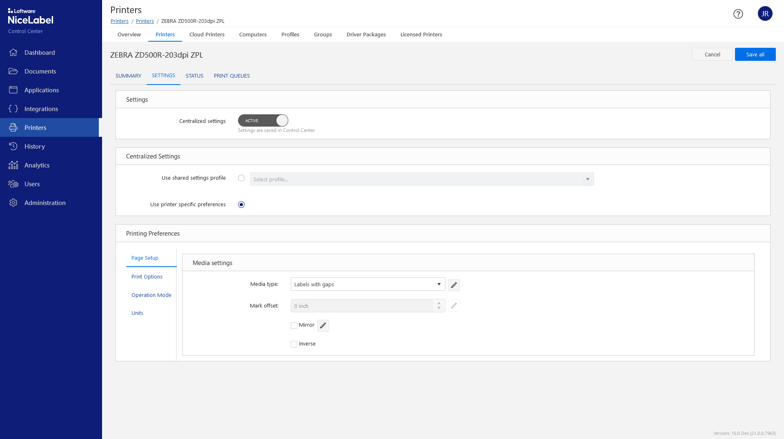The width and height of the screenshot is (784, 439).
Task: Open the Driver Packages tab
Action: click(x=366, y=35)
